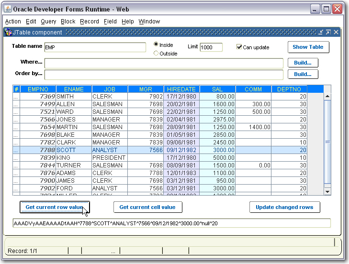Screen dimensions: 349x264
Task: Select the Outside radio button
Action: (156, 53)
